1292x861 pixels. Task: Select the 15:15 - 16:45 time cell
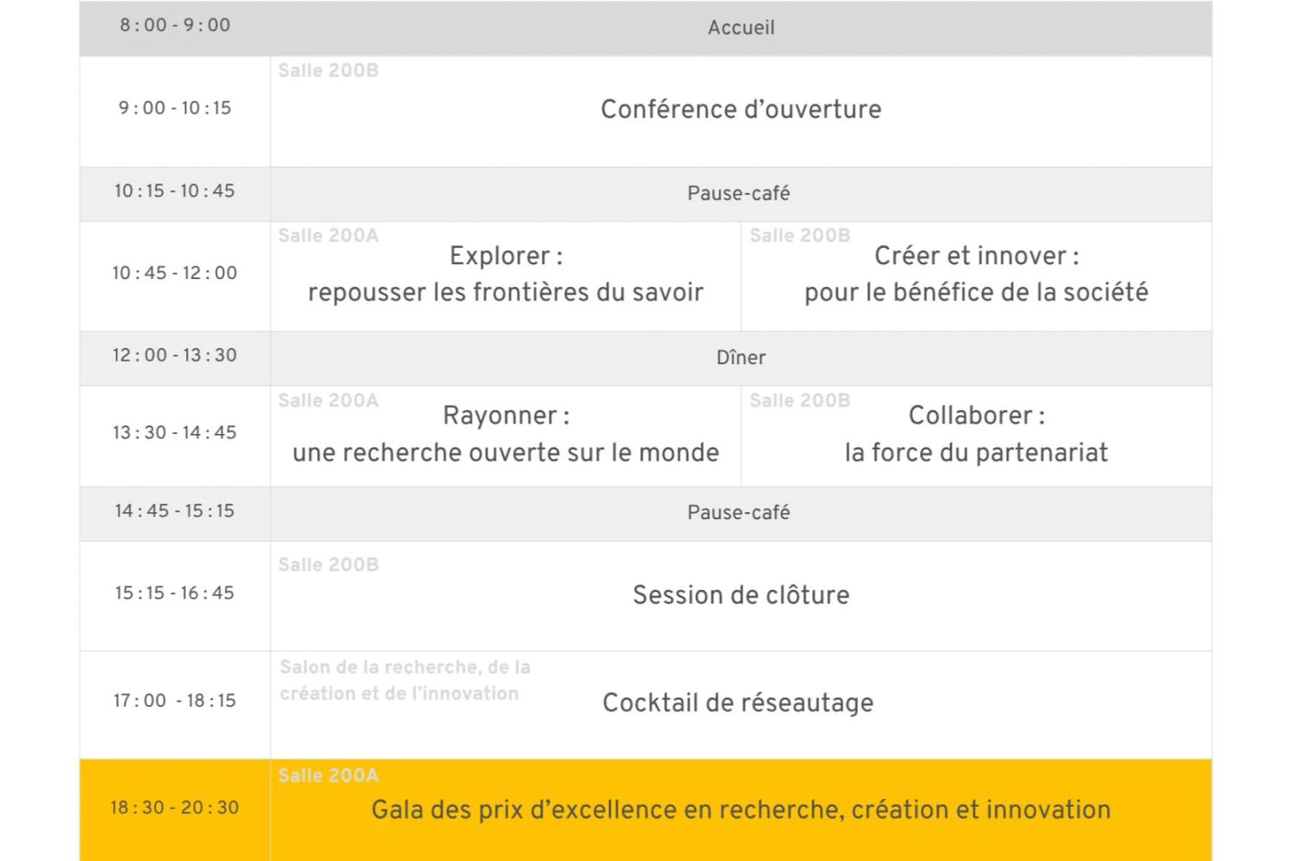175,592
